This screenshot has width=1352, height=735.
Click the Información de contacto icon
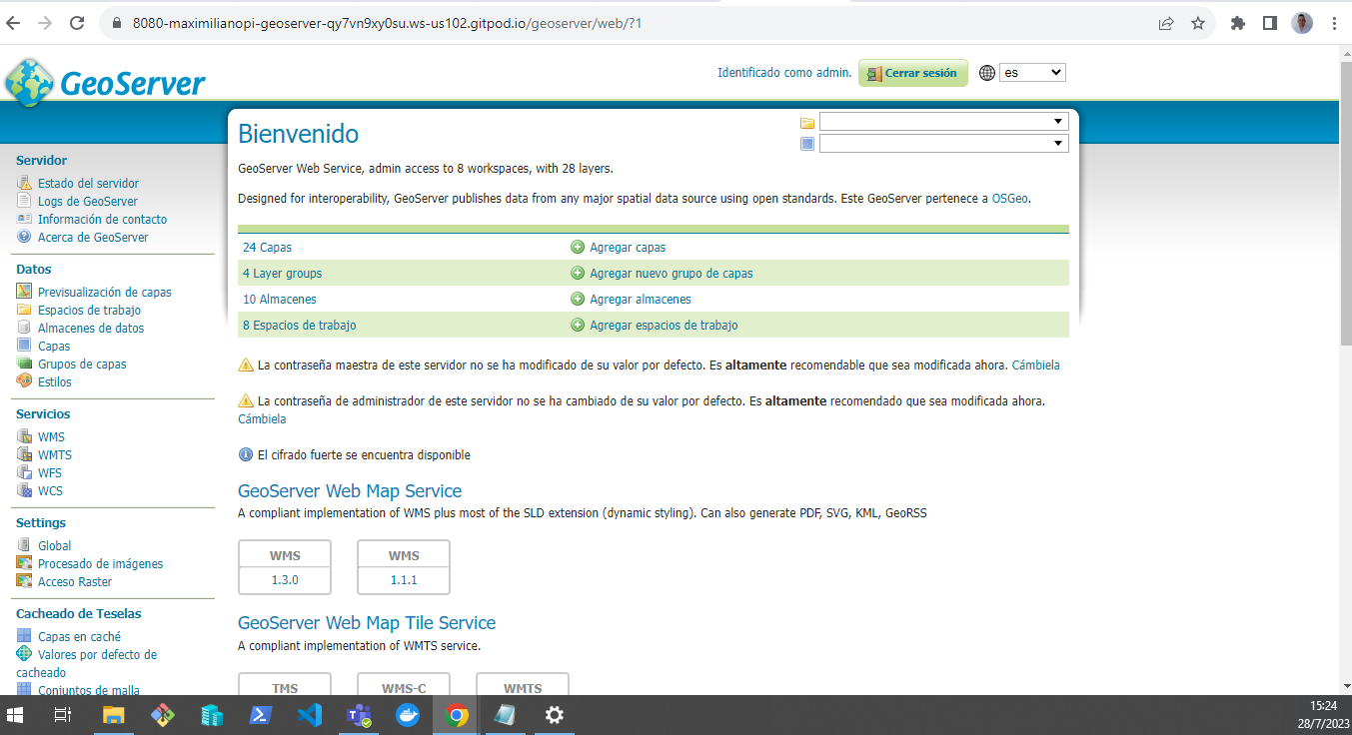pos(24,219)
